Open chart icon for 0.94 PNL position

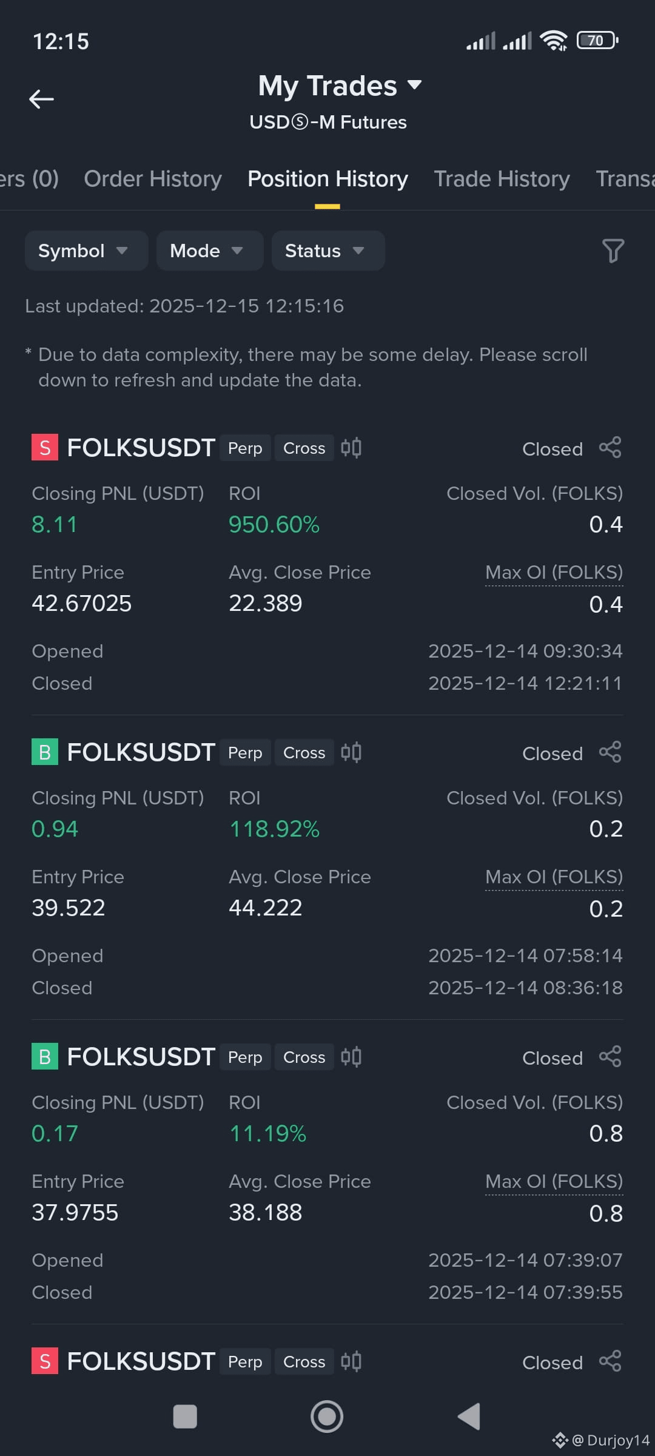351,752
